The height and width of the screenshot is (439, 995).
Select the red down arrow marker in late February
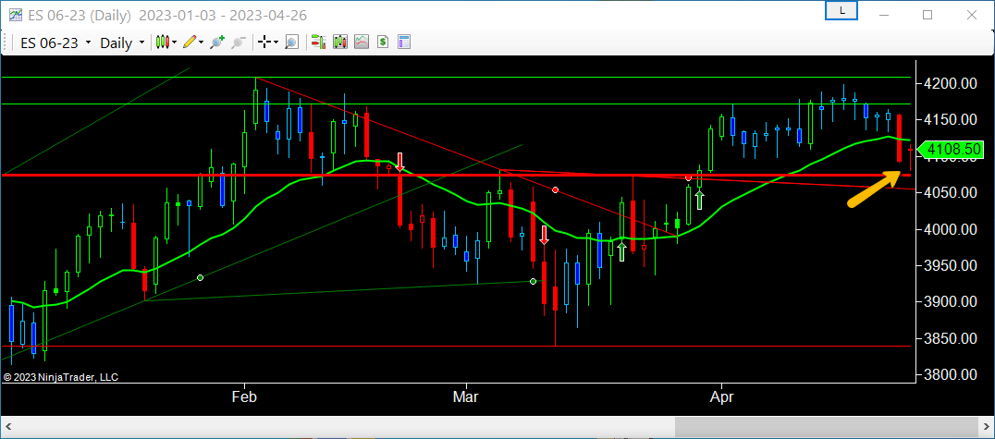pyautogui.click(x=399, y=161)
